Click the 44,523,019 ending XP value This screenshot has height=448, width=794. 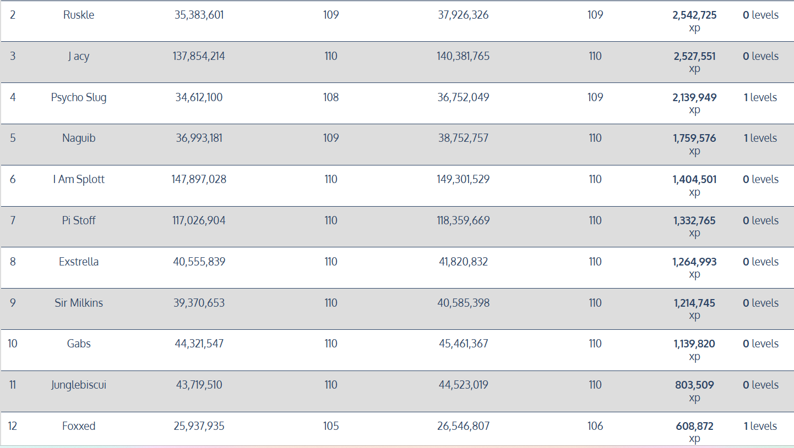(463, 385)
